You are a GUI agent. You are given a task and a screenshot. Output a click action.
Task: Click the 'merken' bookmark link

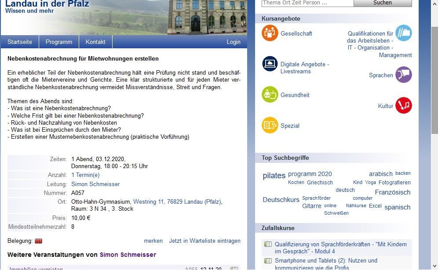pos(153,241)
